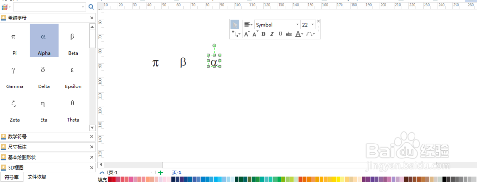
Task: Select the Pi symbol
Action: [14, 40]
